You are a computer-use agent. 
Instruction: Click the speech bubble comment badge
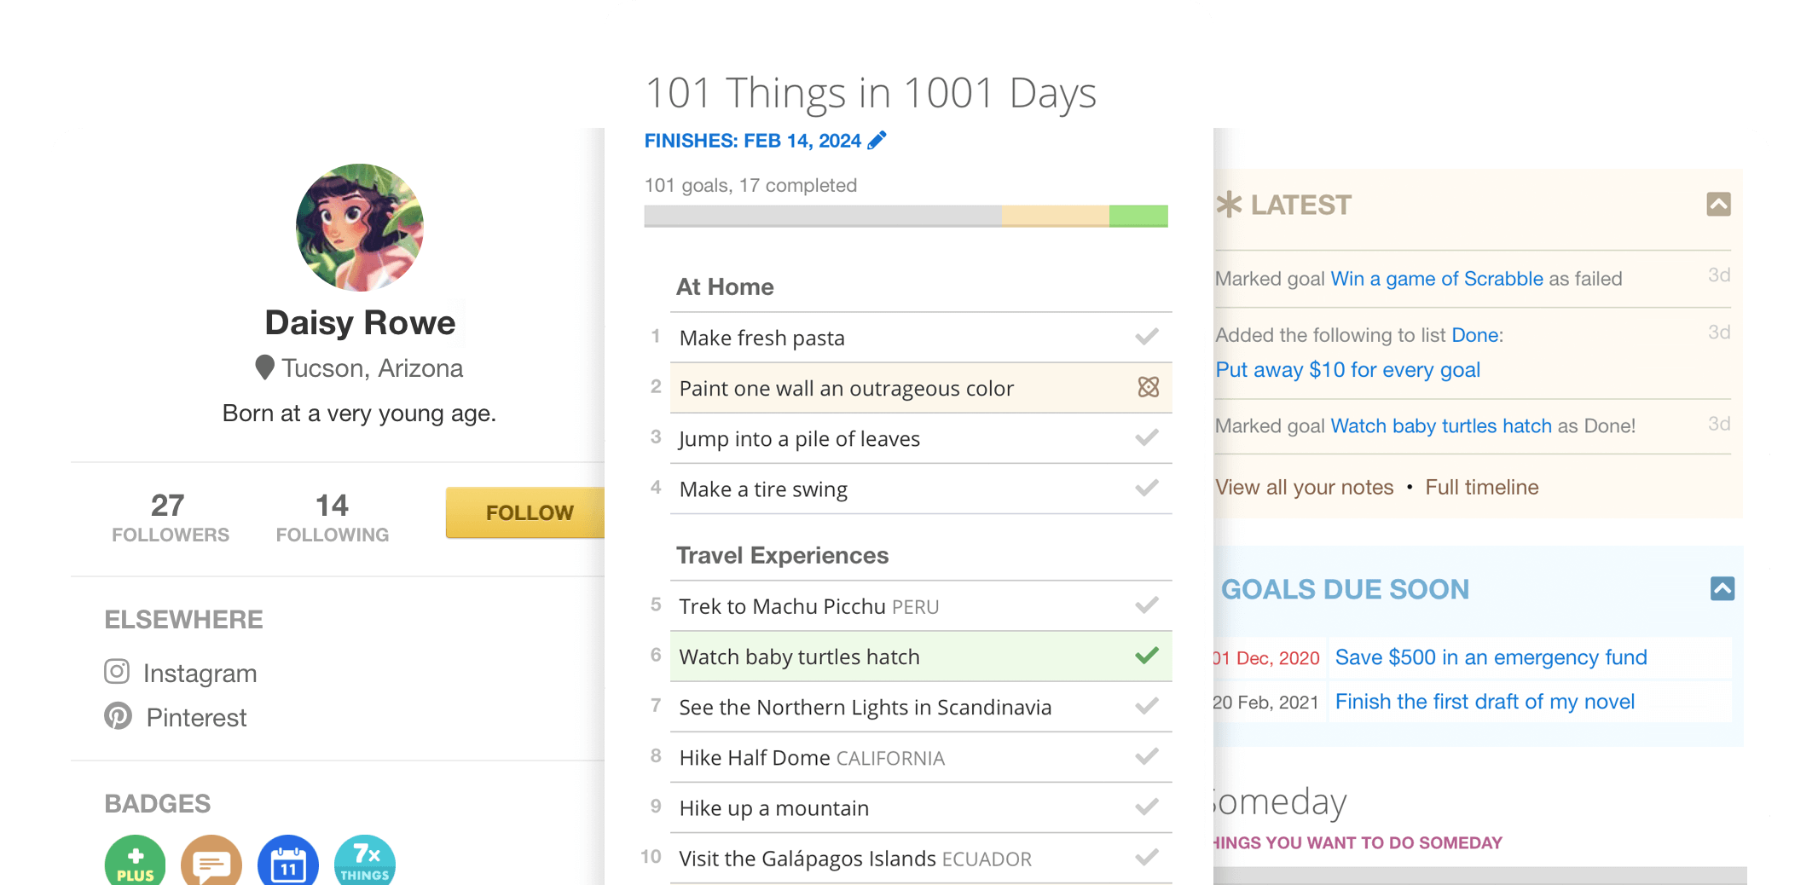[x=211, y=861]
